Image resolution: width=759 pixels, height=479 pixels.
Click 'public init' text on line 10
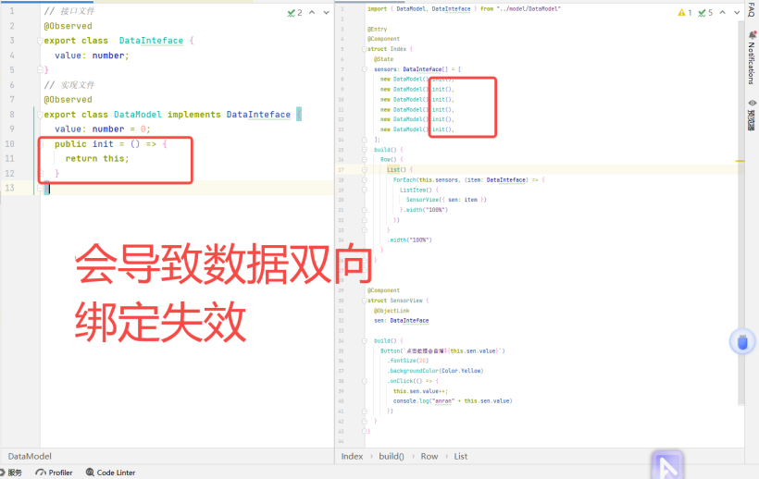(83, 144)
